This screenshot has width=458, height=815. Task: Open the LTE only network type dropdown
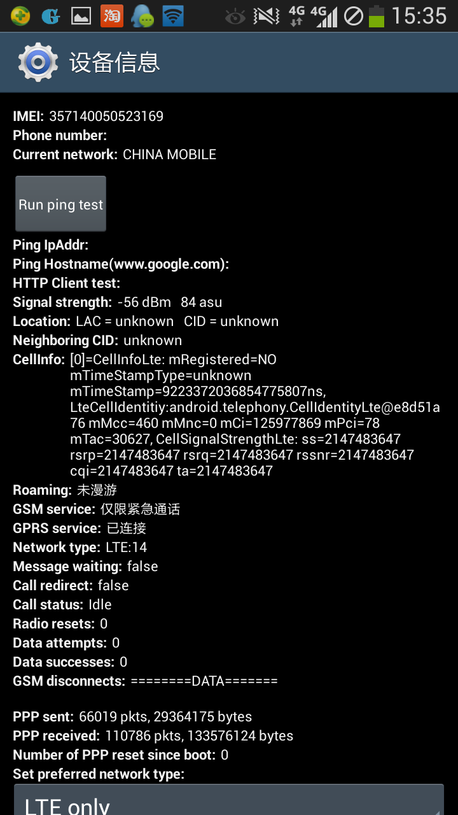click(229, 800)
